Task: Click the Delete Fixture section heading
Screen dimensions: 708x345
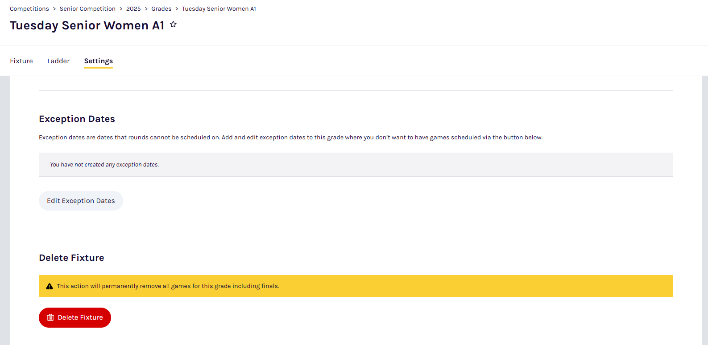Action: [71, 258]
